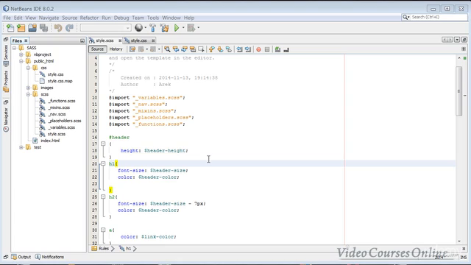This screenshot has height=265, width=471.
Task: Open browser globe dropdown arrow
Action: [x=146, y=28]
